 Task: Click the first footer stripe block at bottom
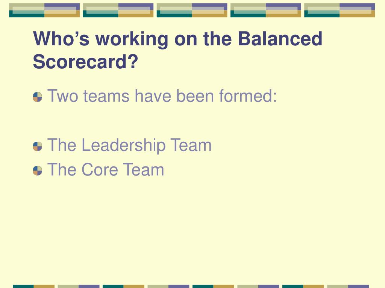tap(33, 286)
